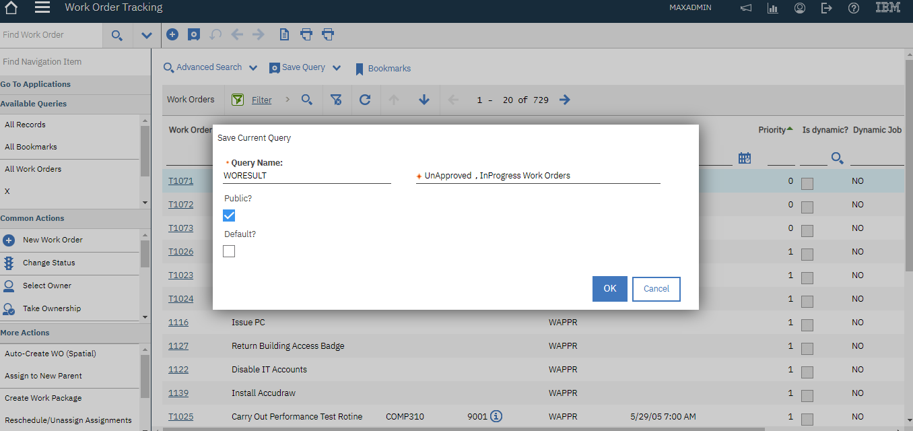Open Help question mark icon

tap(853, 7)
